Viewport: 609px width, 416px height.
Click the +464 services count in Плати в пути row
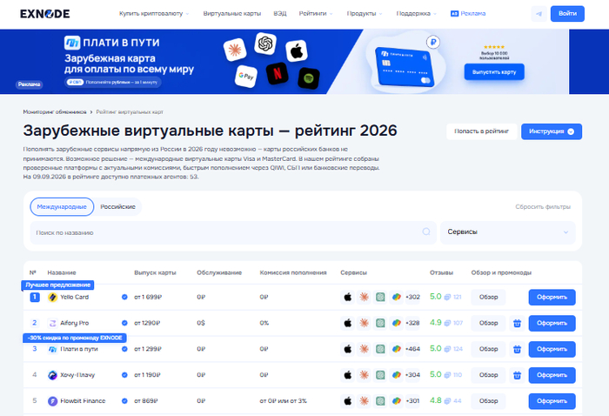412,349
